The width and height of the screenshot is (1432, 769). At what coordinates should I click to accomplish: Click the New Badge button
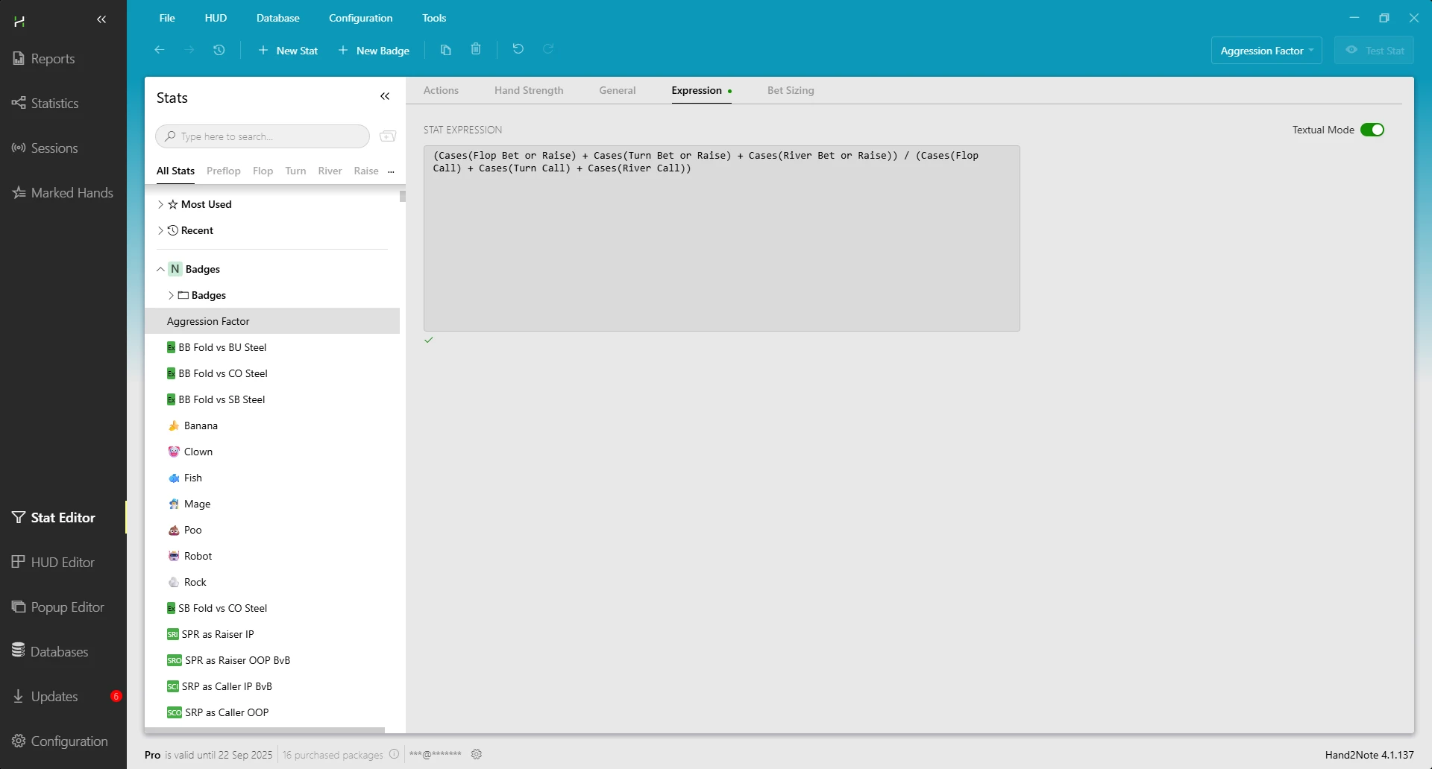[x=374, y=51]
